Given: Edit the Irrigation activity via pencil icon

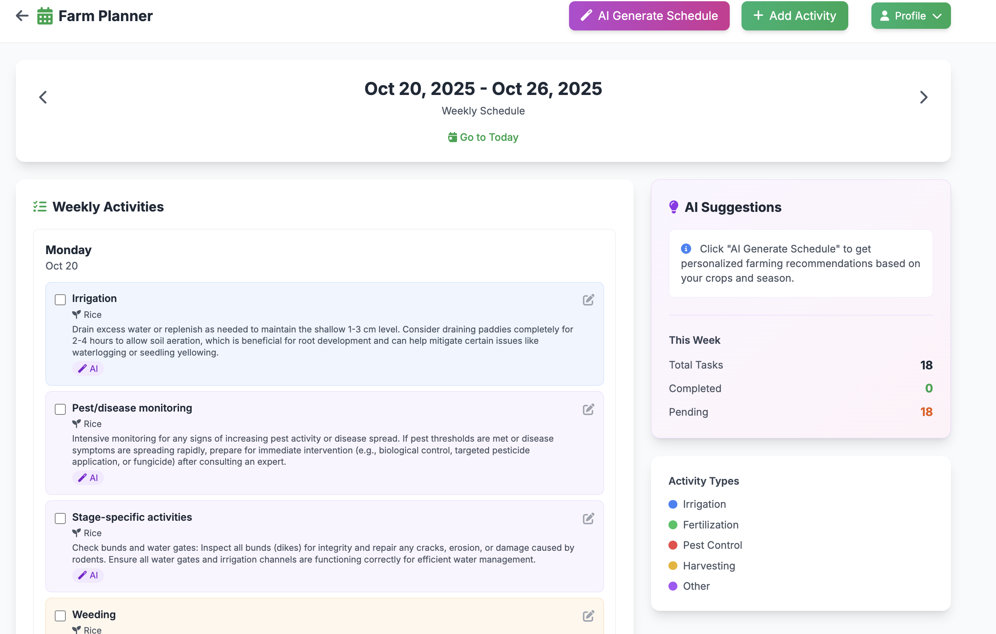Looking at the screenshot, I should 588,300.
